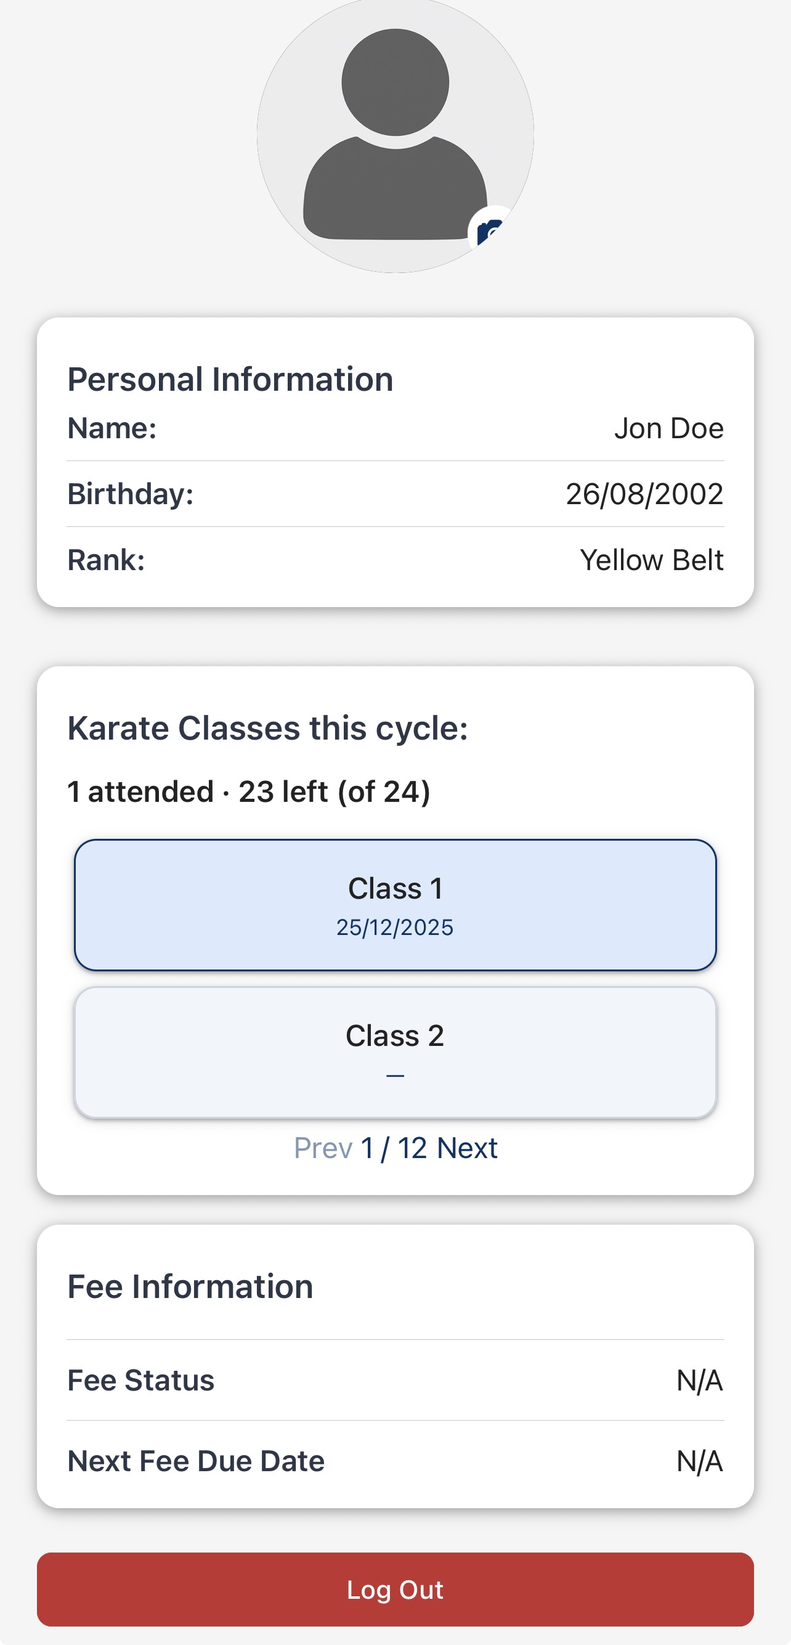Click the Yellow Belt rank value

pos(651,560)
